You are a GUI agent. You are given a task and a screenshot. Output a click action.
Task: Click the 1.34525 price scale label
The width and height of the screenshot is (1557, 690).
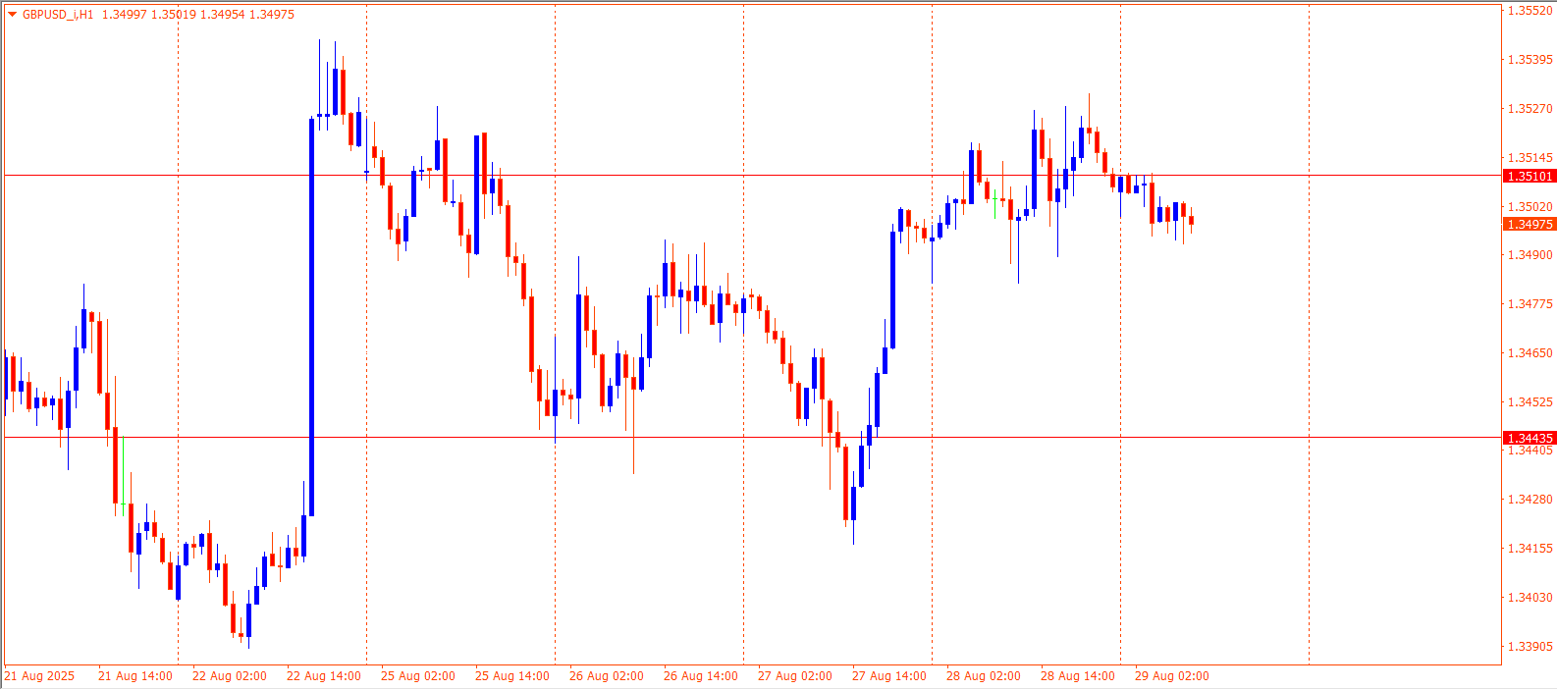point(1530,402)
